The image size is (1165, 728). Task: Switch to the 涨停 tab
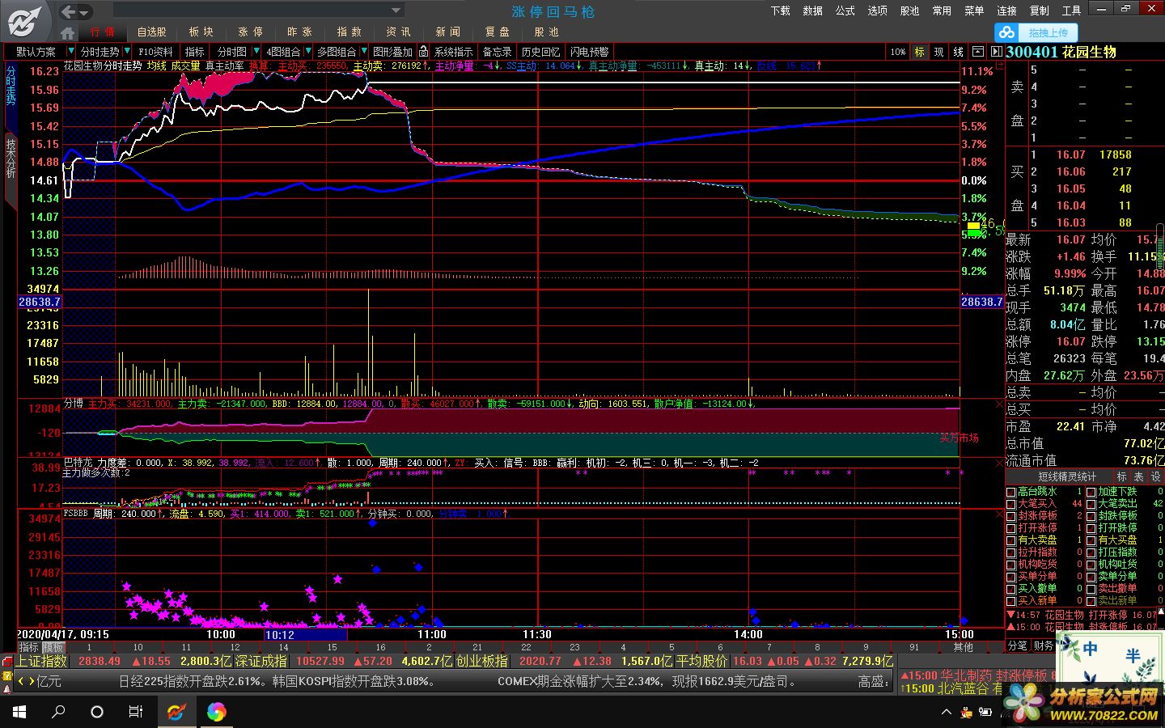[x=250, y=32]
